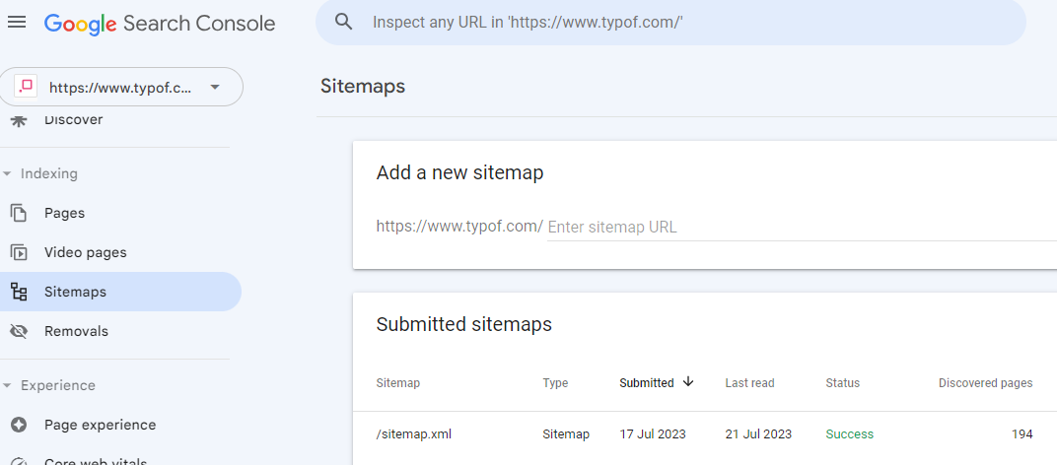Click the Type column header
This screenshot has height=465, width=1057.
coord(555,383)
